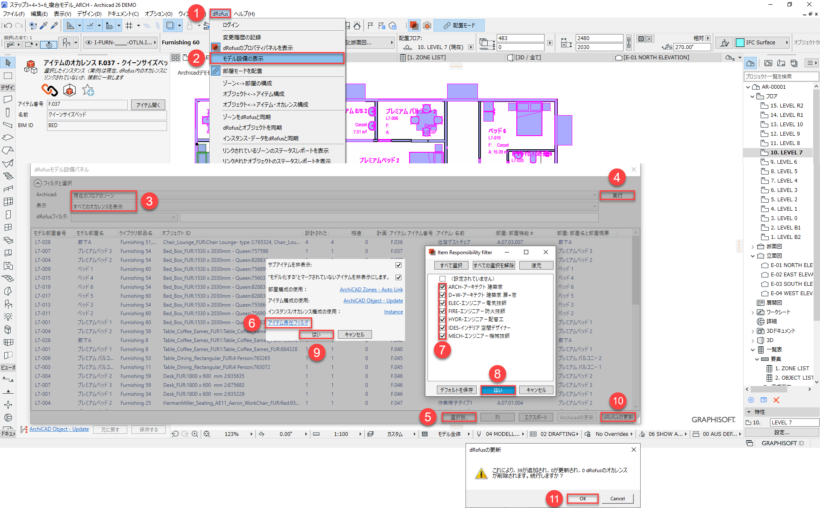Toggle the MECH-エンジニア 機械技師 checkbox
This screenshot has width=820, height=508.
[x=442, y=336]
